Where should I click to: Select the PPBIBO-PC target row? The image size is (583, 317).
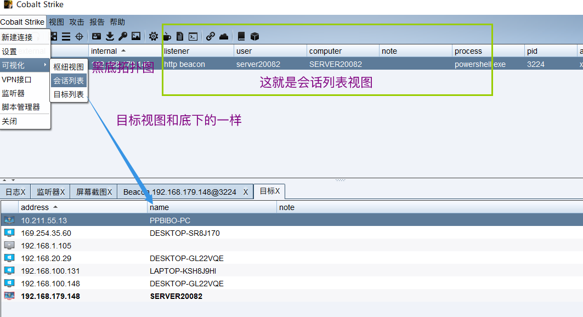[292, 220]
